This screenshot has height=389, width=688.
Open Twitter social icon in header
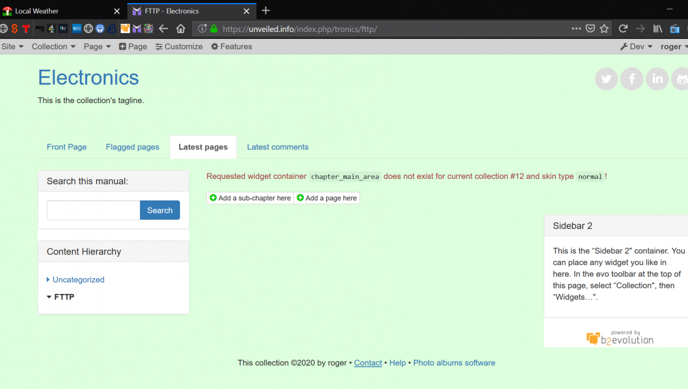[606, 79]
